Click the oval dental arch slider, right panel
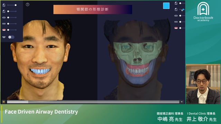The image size is (221, 124). (182, 16)
